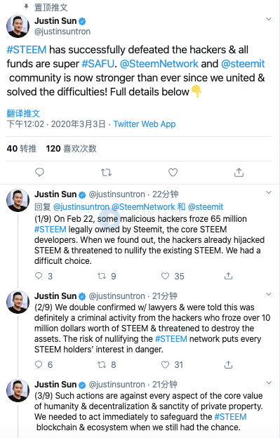280x438 pixels.
Task: Like the (1/9) reply tweet
Action: [166, 276]
